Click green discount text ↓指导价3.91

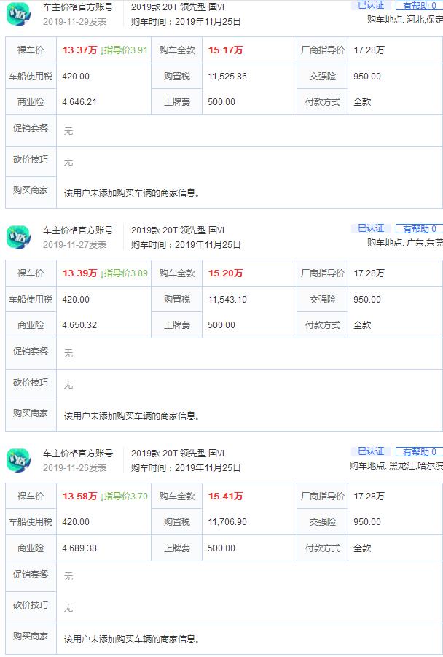[x=124, y=50]
